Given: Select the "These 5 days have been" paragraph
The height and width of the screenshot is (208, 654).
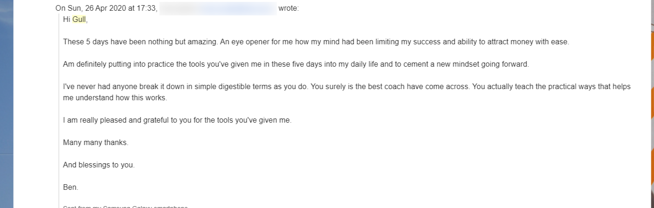Looking at the screenshot, I should tap(316, 42).
